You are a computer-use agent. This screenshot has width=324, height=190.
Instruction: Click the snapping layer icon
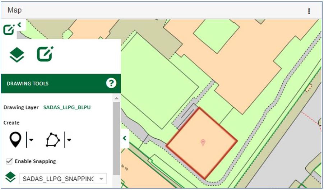click(10, 177)
